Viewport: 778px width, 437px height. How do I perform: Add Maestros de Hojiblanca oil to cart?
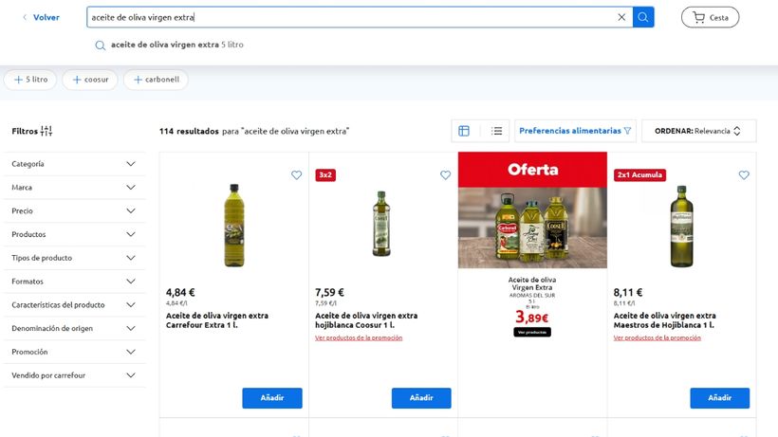tap(719, 398)
